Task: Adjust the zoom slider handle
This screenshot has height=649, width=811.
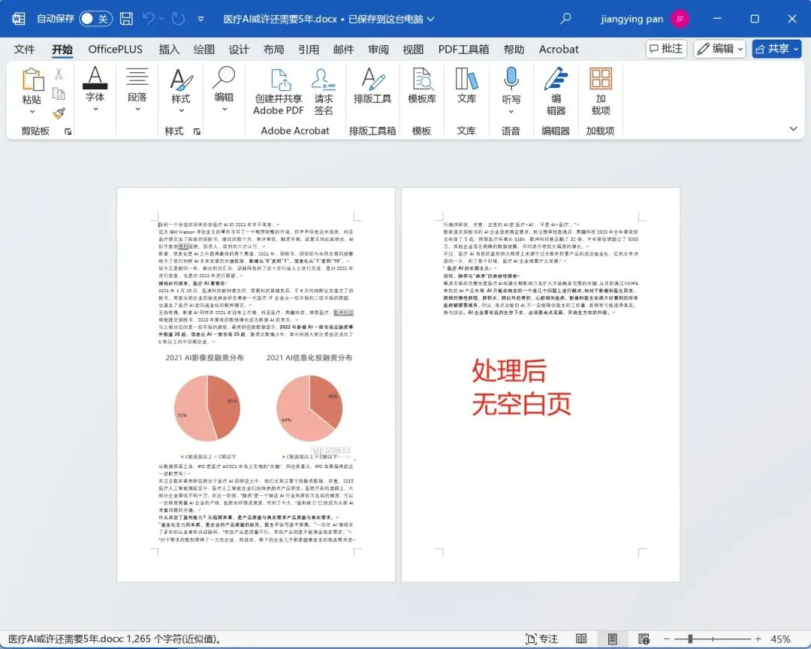Action: 690,638
